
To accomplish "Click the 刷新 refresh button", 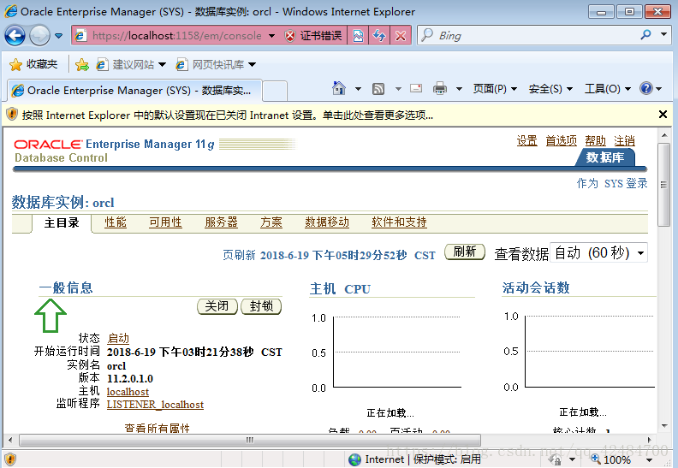I will [465, 252].
